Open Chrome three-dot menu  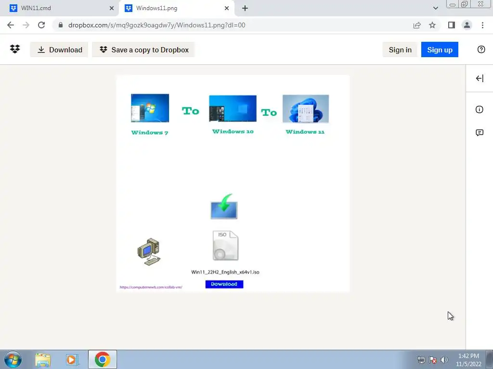coord(482,25)
